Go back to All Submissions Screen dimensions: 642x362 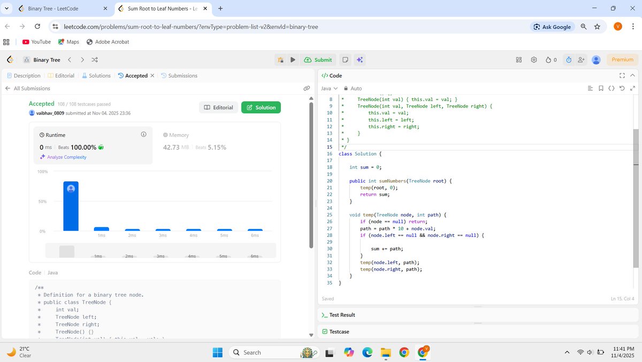click(x=27, y=88)
